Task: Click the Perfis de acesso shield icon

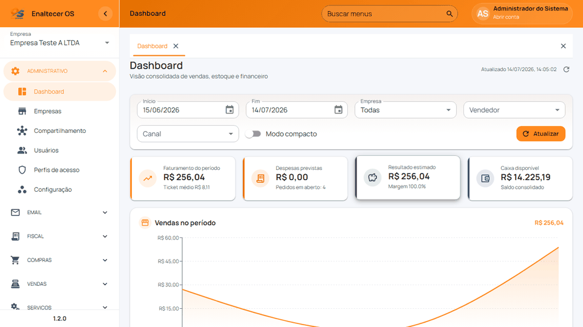Action: [x=22, y=170]
